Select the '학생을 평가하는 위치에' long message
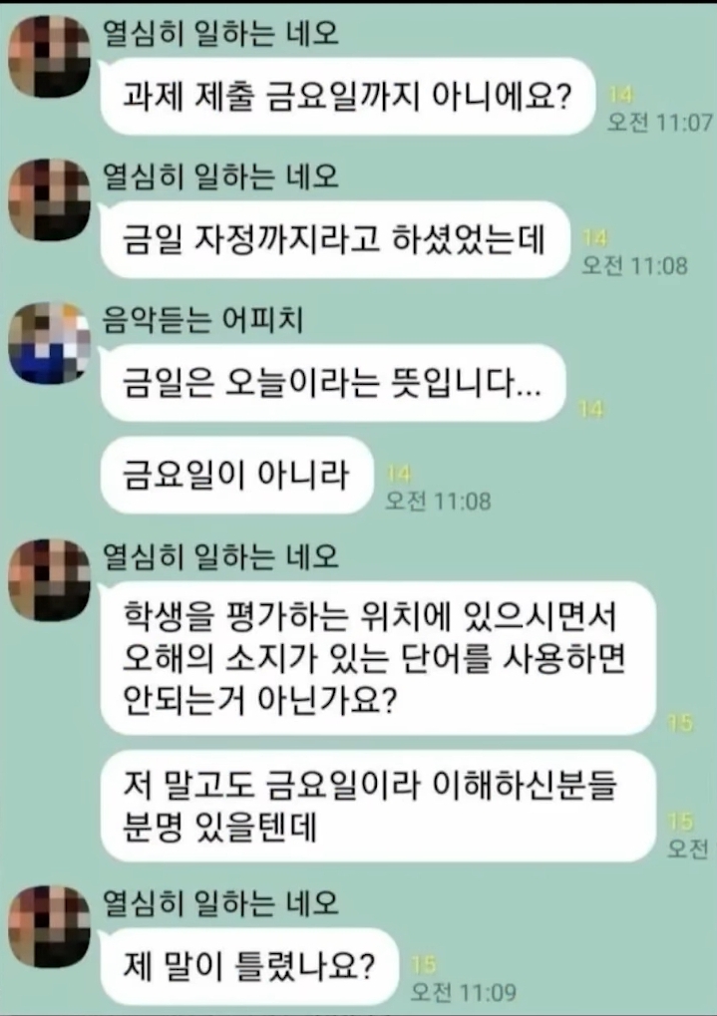 [x=378, y=658]
